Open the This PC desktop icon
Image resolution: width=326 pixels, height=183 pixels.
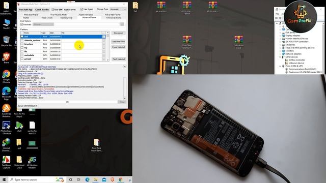6,24
